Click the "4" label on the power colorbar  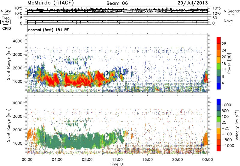(x=223, y=83)
